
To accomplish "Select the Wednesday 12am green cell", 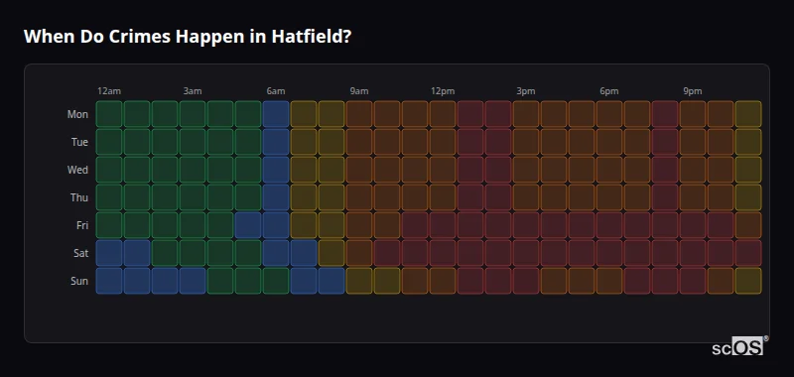I will pyautogui.click(x=109, y=170).
